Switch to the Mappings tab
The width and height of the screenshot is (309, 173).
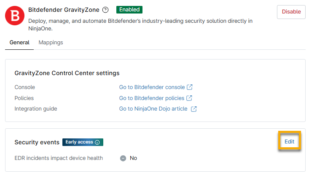tap(51, 43)
